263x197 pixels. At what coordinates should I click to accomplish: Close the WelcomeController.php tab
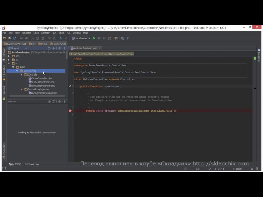tap(99, 48)
